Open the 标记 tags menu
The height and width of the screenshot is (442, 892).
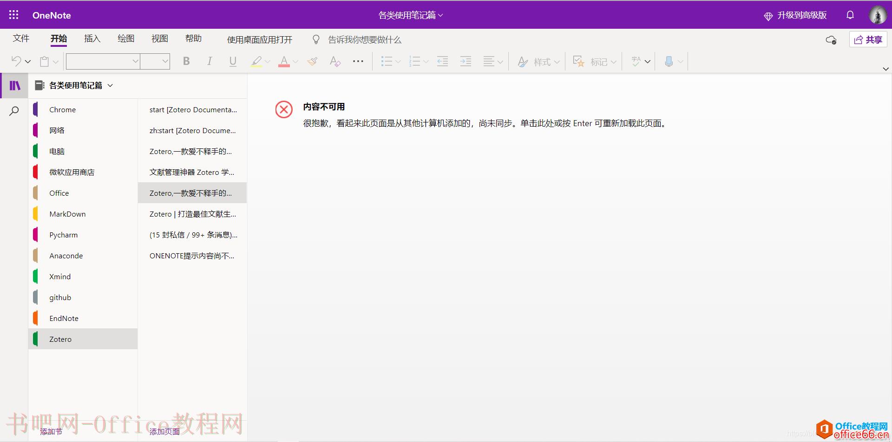(595, 62)
